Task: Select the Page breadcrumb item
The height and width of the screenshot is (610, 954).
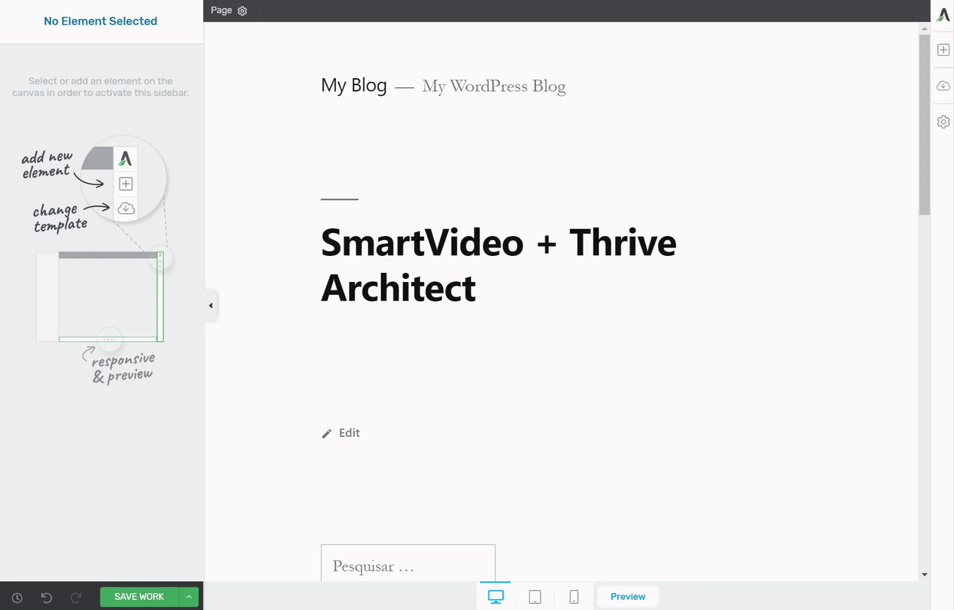Action: tap(222, 11)
